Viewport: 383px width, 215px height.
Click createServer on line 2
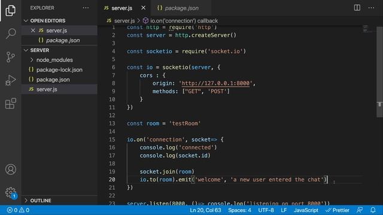pos(211,35)
